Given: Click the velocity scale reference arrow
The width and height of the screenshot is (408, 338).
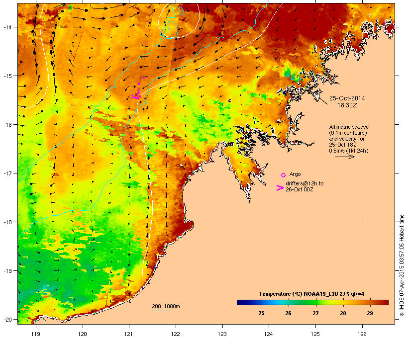Looking at the screenshot, I should point(345,157).
